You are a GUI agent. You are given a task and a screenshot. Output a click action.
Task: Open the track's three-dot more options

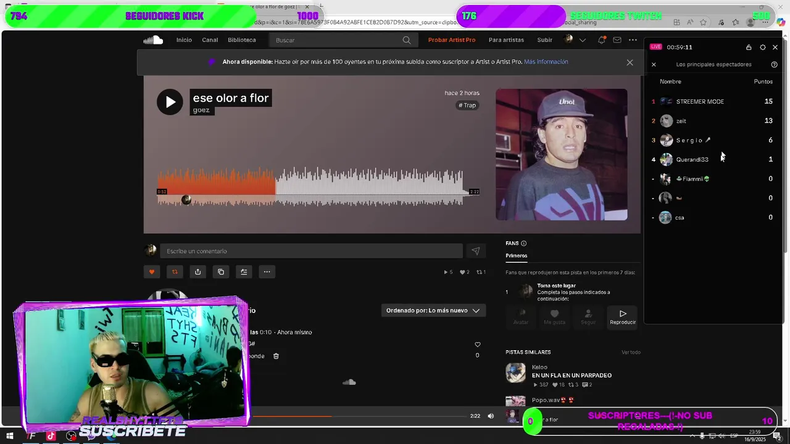267,272
